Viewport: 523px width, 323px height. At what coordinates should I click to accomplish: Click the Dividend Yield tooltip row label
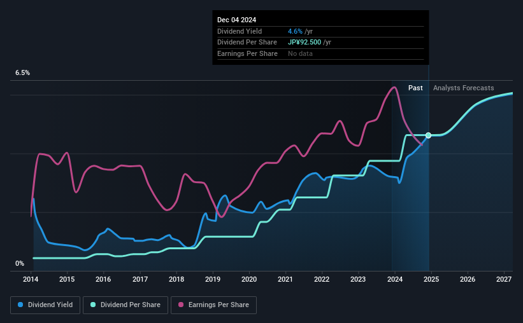pos(239,31)
